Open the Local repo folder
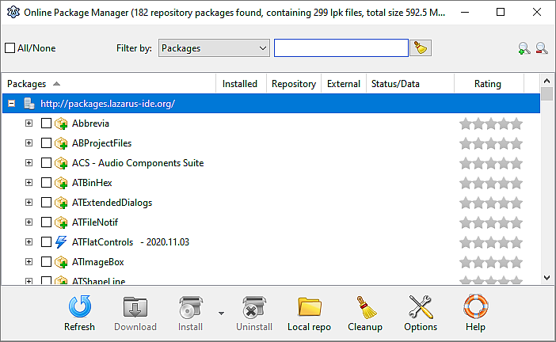 click(x=309, y=312)
